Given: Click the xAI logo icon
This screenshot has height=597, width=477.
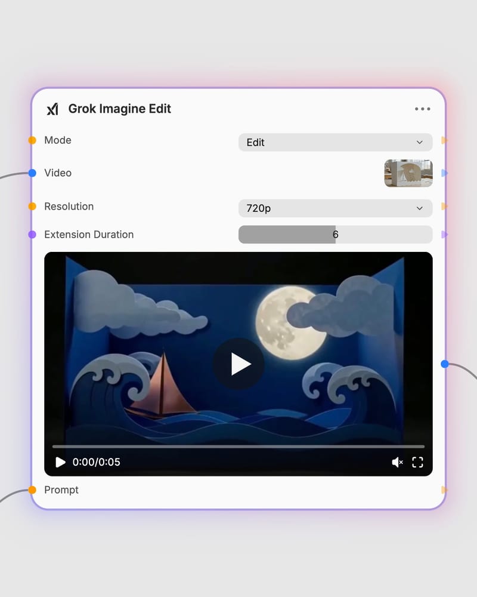Looking at the screenshot, I should tap(52, 109).
